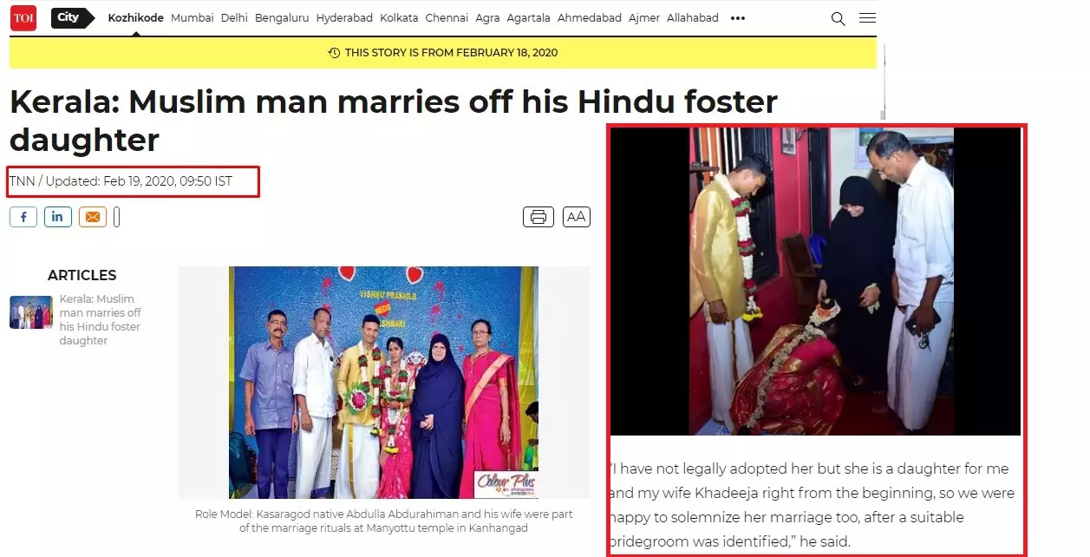Click the wedding group photo
Image resolution: width=1090 pixels, height=557 pixels.
coord(383,383)
